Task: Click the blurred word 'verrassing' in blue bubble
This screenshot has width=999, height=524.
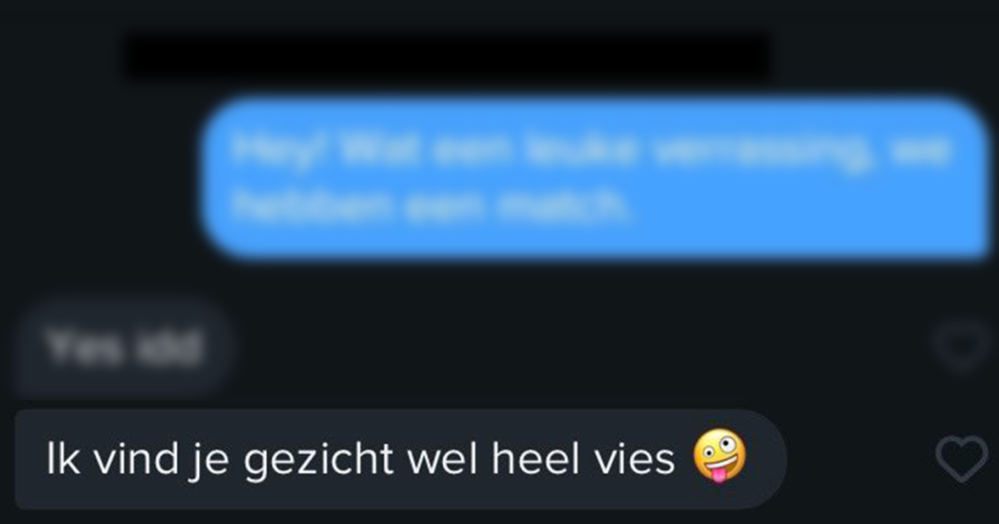Action: (759, 153)
